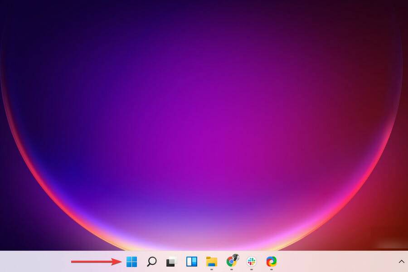Image resolution: width=408 pixels, height=272 pixels.
Task: Open the Windows Start menu
Action: point(131,262)
